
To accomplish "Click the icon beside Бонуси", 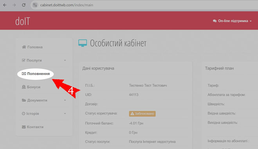I will 24,87.
